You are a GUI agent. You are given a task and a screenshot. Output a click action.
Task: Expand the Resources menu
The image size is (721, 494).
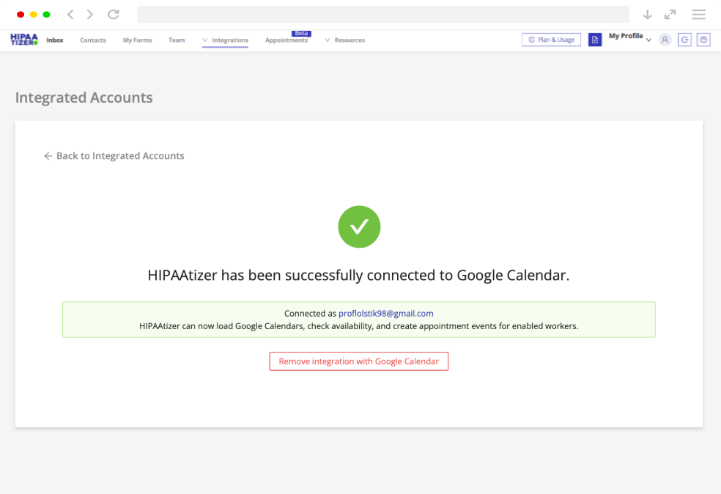pos(345,40)
